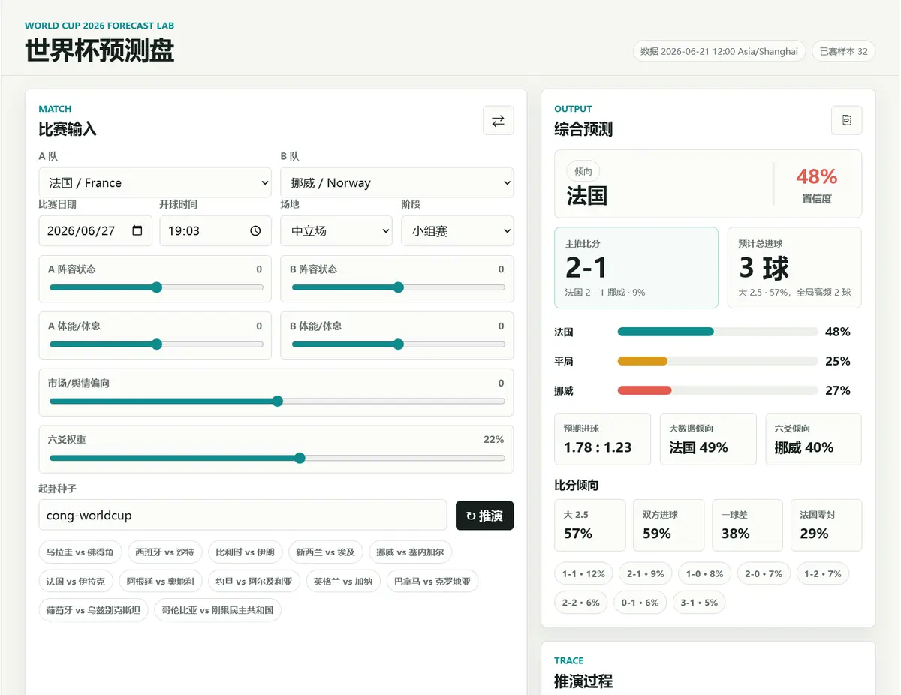This screenshot has height=695, width=901.
Task: Open the clock picker icon in 开球时间
Action: 255,231
